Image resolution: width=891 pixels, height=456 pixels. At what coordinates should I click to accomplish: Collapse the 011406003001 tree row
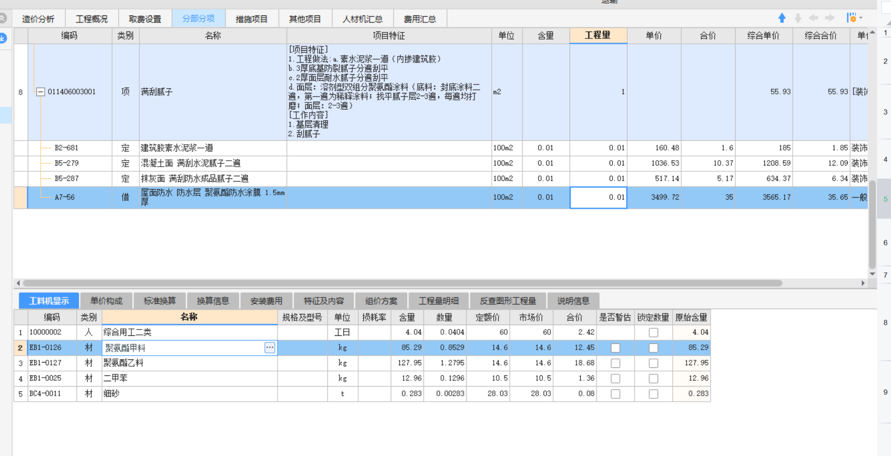pos(40,92)
